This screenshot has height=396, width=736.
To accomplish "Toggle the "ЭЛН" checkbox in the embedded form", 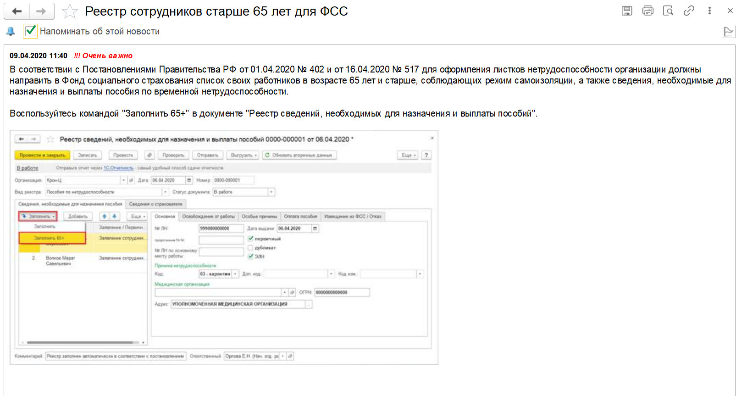I will (250, 256).
